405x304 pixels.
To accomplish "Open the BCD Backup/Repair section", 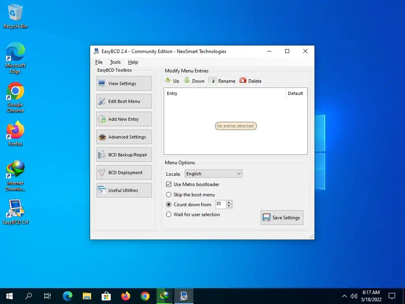I will [124, 155].
